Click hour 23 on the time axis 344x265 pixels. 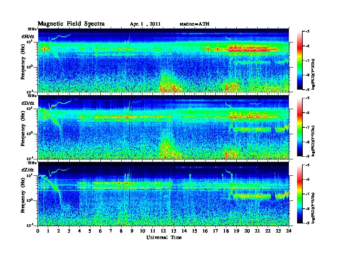(278, 231)
